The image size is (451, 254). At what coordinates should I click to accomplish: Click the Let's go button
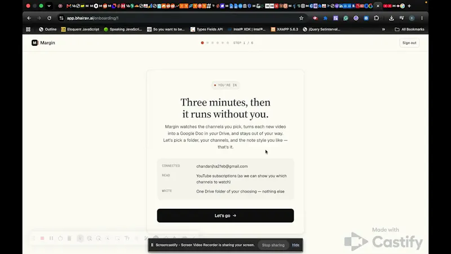pyautogui.click(x=225, y=216)
